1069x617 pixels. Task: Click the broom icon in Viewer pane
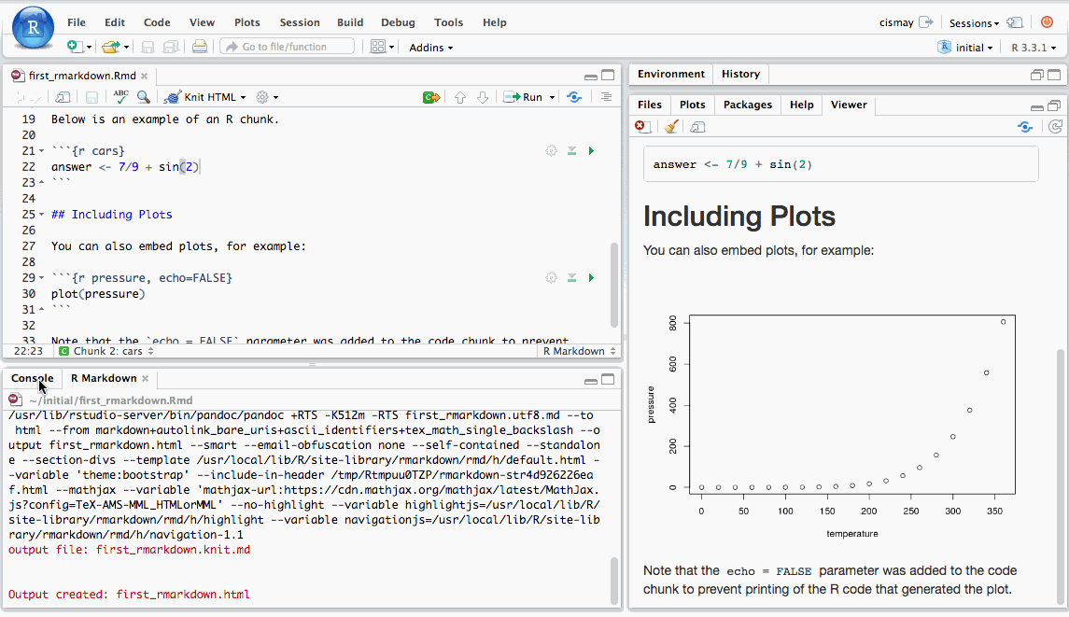(670, 127)
